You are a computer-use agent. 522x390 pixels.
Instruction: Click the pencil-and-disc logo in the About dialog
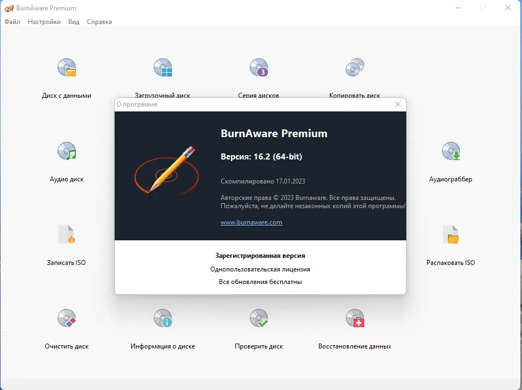click(x=166, y=170)
